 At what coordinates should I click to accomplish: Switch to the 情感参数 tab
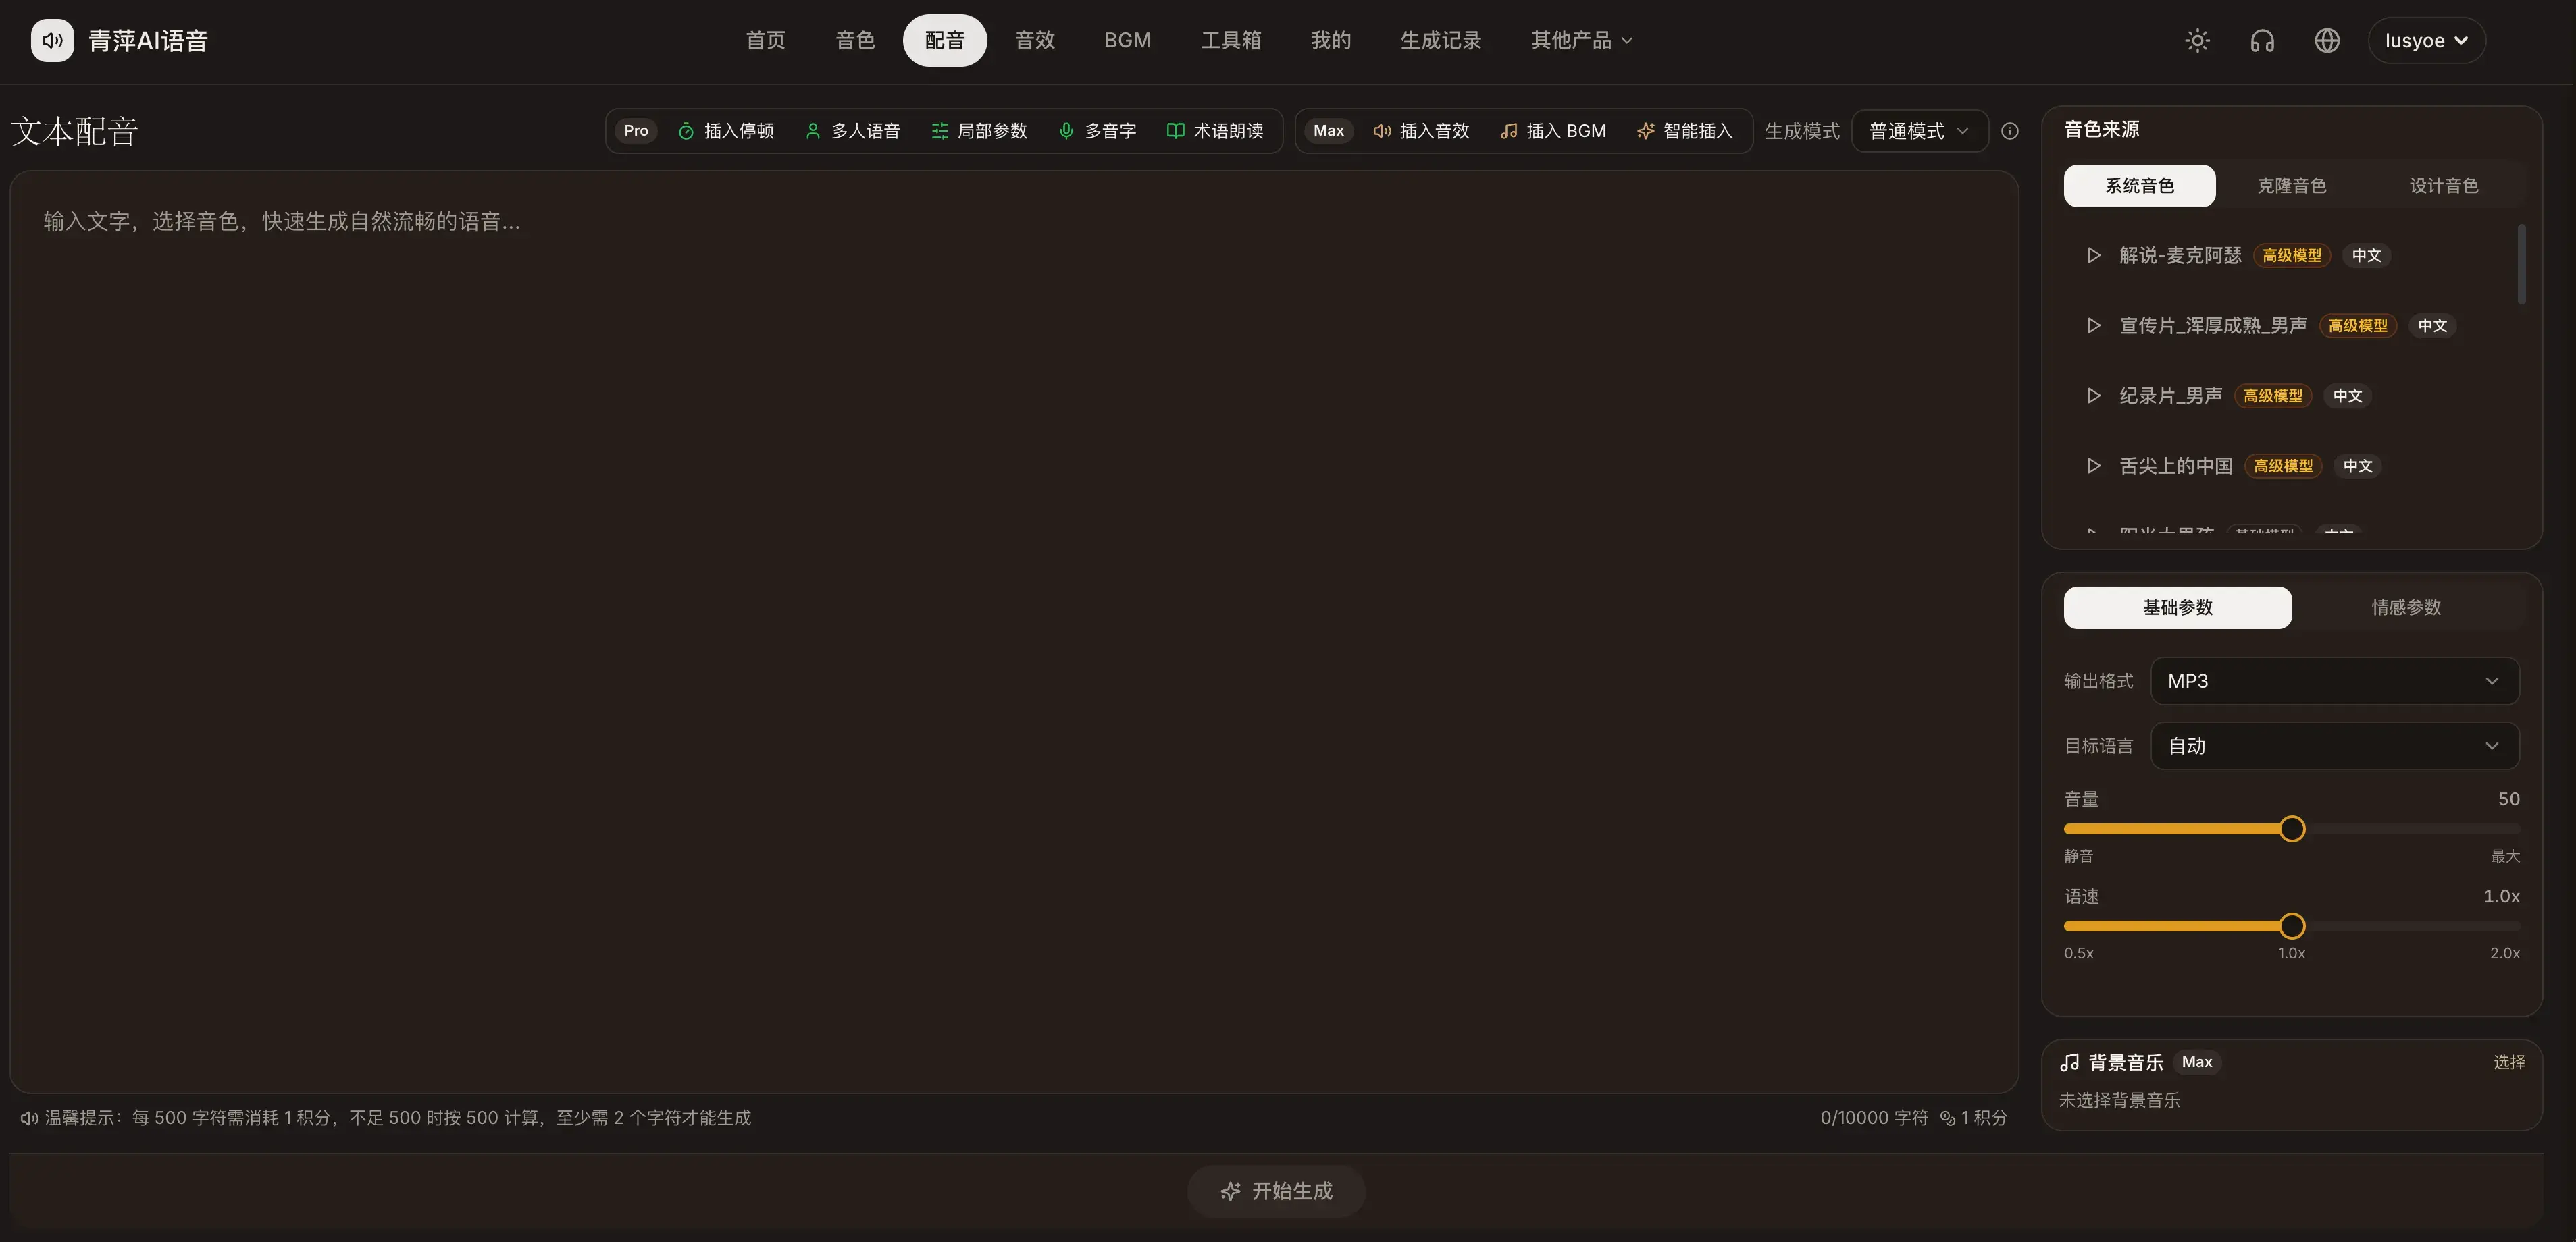[2405, 607]
